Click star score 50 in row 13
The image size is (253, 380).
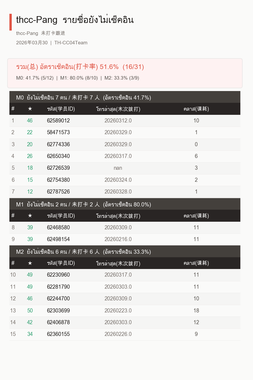pyautogui.click(x=30, y=310)
